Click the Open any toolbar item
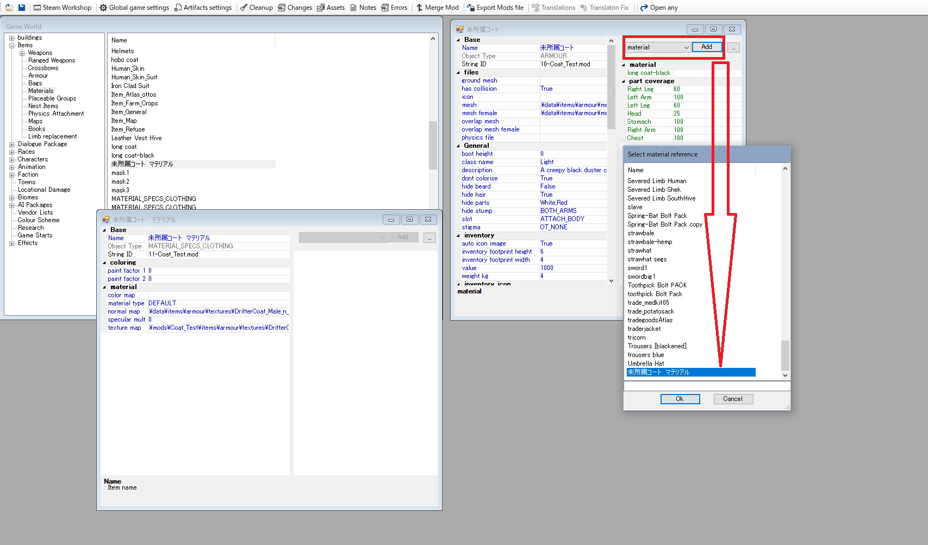Screen dimensions: 928x545 click(x=659, y=8)
